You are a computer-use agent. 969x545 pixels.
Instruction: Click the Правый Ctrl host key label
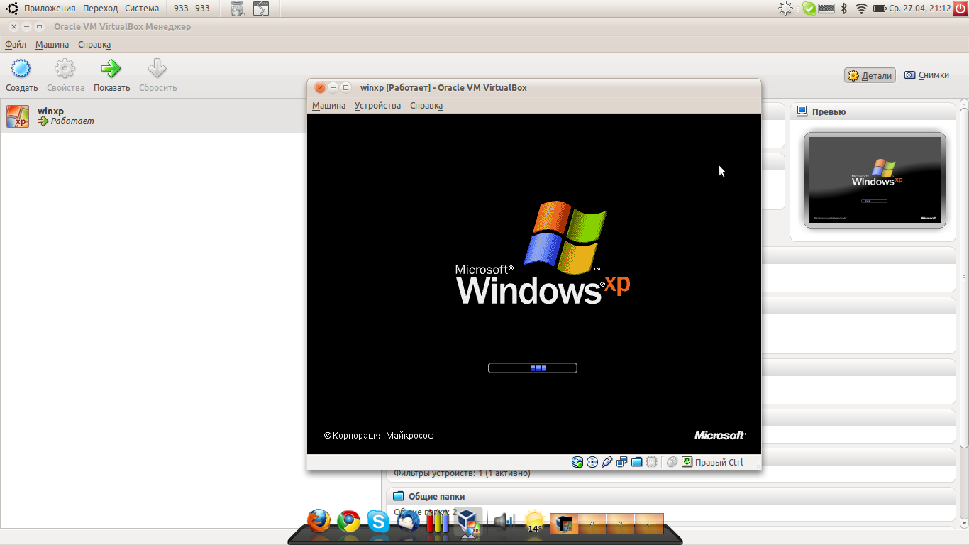719,462
